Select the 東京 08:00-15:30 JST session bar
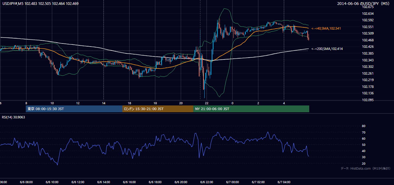Image resolution: width=394 pixels, height=185 pixels. click(x=74, y=109)
